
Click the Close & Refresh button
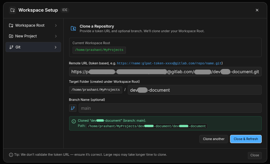(x=246, y=139)
